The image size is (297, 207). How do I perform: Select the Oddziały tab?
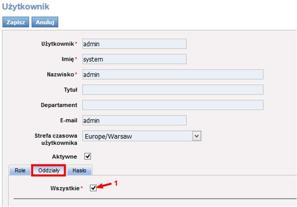point(49,170)
